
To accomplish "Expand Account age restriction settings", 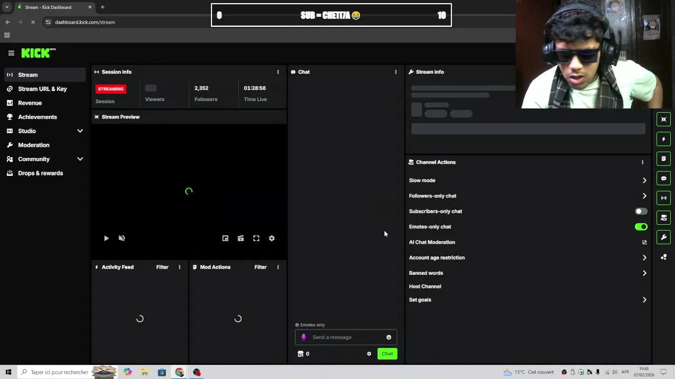I will (x=644, y=257).
